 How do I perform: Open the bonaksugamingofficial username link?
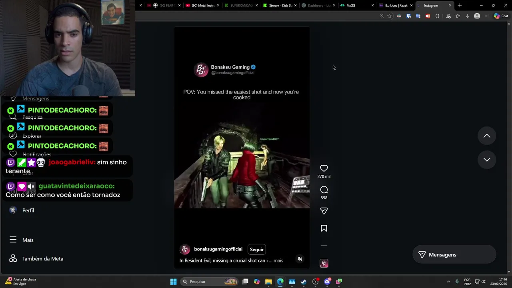tap(218, 249)
